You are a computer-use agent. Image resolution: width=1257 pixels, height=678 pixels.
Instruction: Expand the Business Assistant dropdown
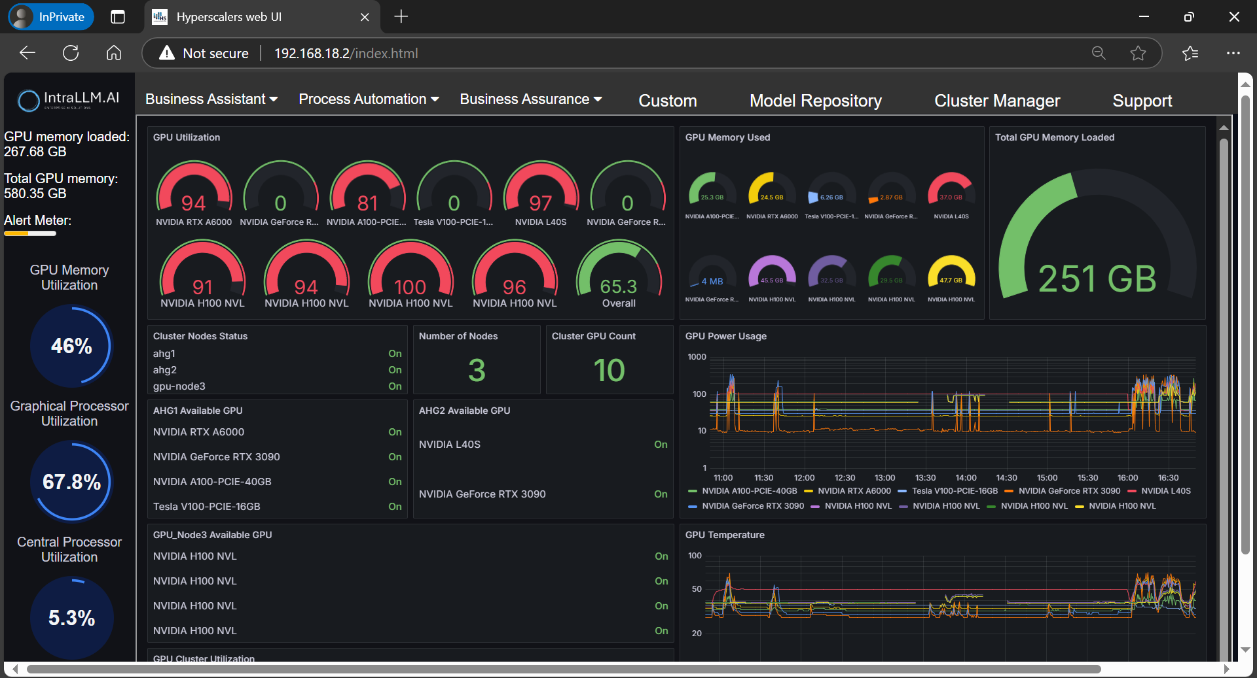[211, 99]
